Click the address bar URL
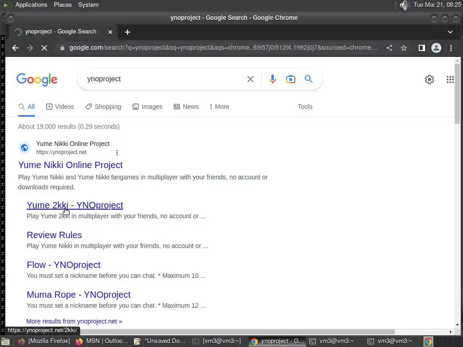Image resolution: width=463 pixels, height=347 pixels. click(223, 48)
